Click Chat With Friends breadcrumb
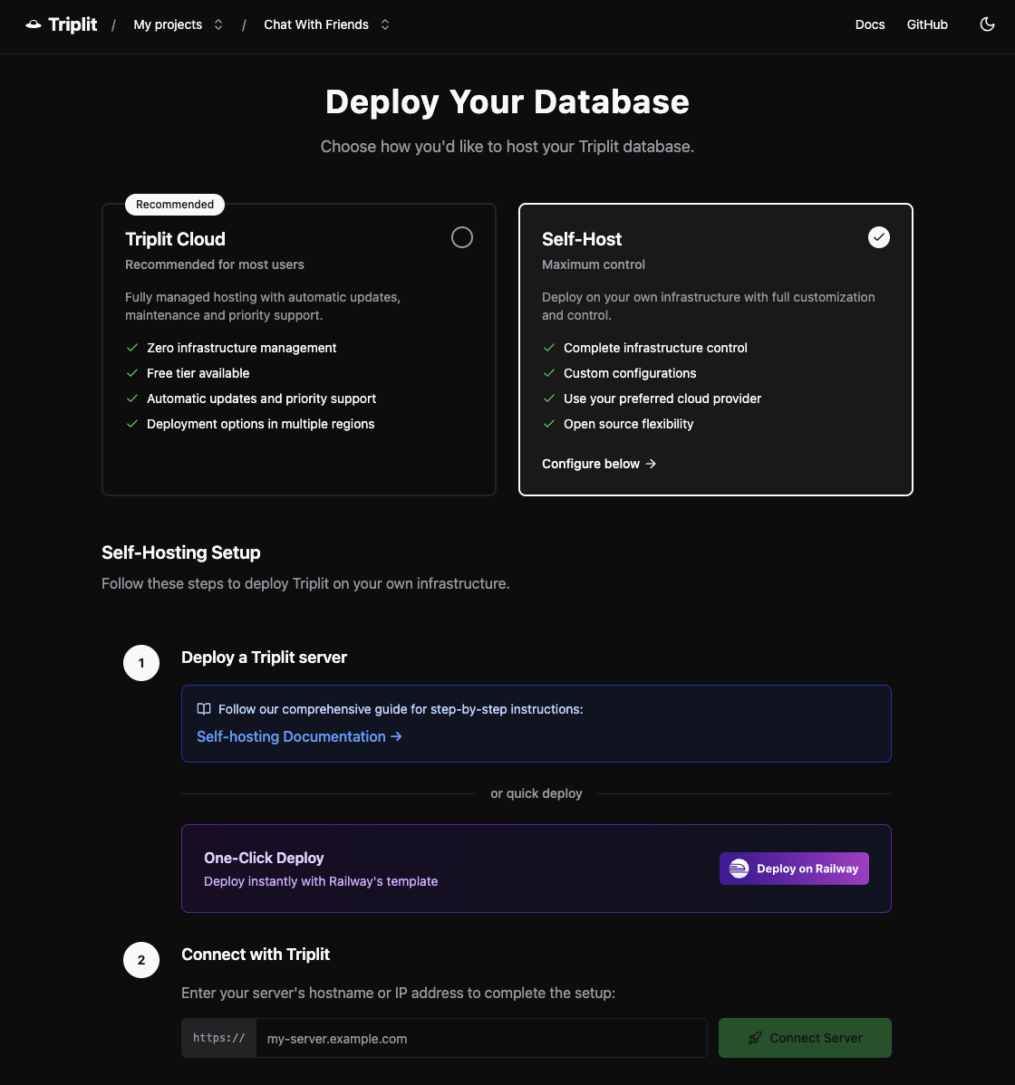 click(x=315, y=24)
